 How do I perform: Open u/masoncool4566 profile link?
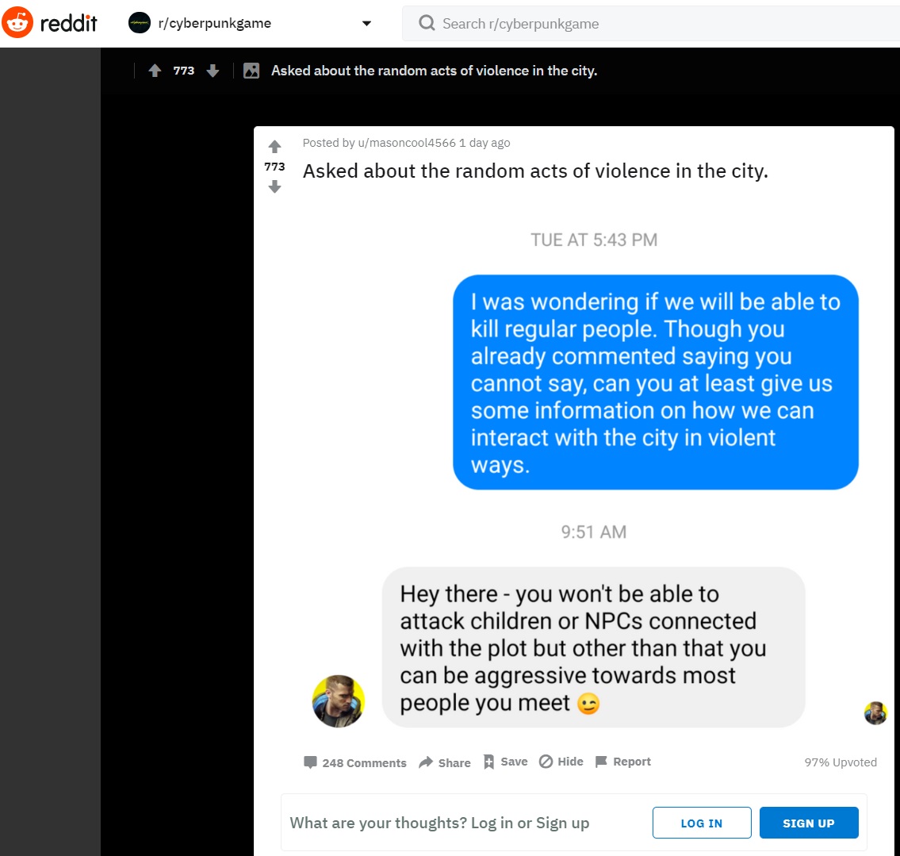click(x=406, y=142)
